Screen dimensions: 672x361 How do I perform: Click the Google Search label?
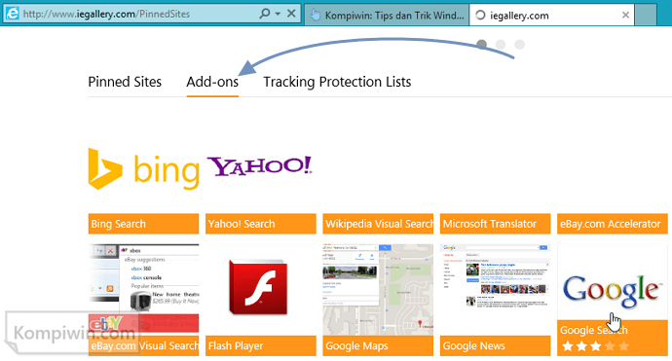click(593, 330)
